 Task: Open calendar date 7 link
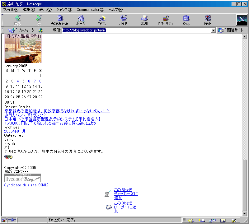pos(35,81)
